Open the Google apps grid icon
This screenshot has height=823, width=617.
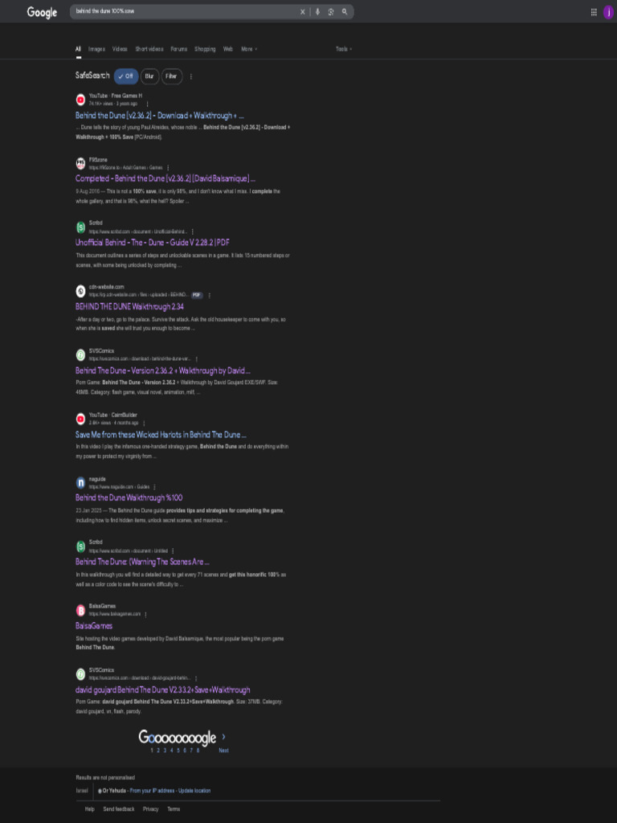click(594, 12)
